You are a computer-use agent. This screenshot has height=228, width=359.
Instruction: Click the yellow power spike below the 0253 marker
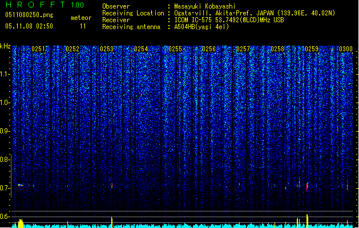pos(112,222)
